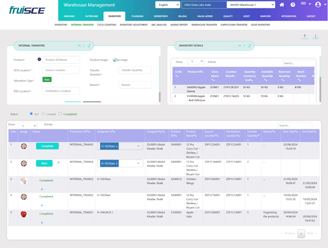Select the Created status radio button
Viewport: 328px width, 248px height.
(44, 113)
